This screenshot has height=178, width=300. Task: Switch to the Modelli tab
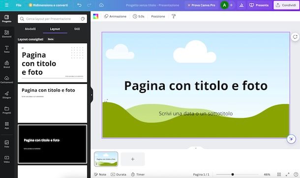tap(30, 29)
